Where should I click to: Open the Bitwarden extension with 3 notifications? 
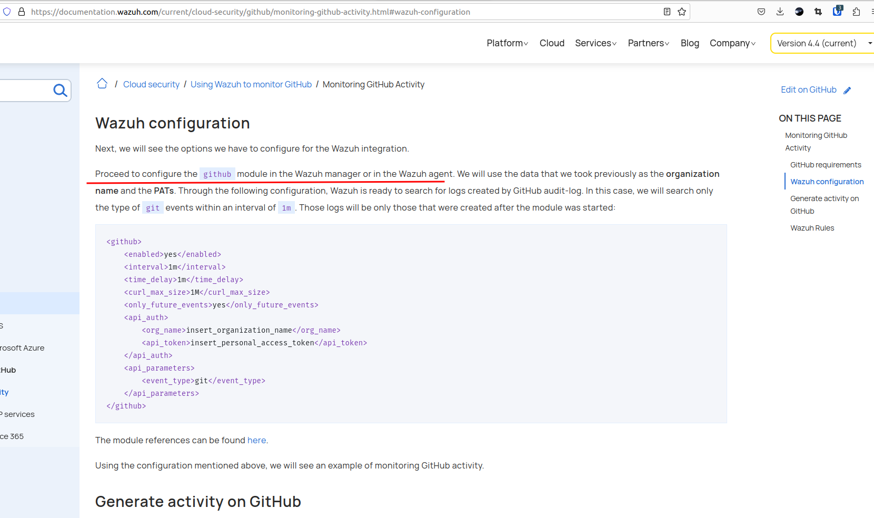837,12
